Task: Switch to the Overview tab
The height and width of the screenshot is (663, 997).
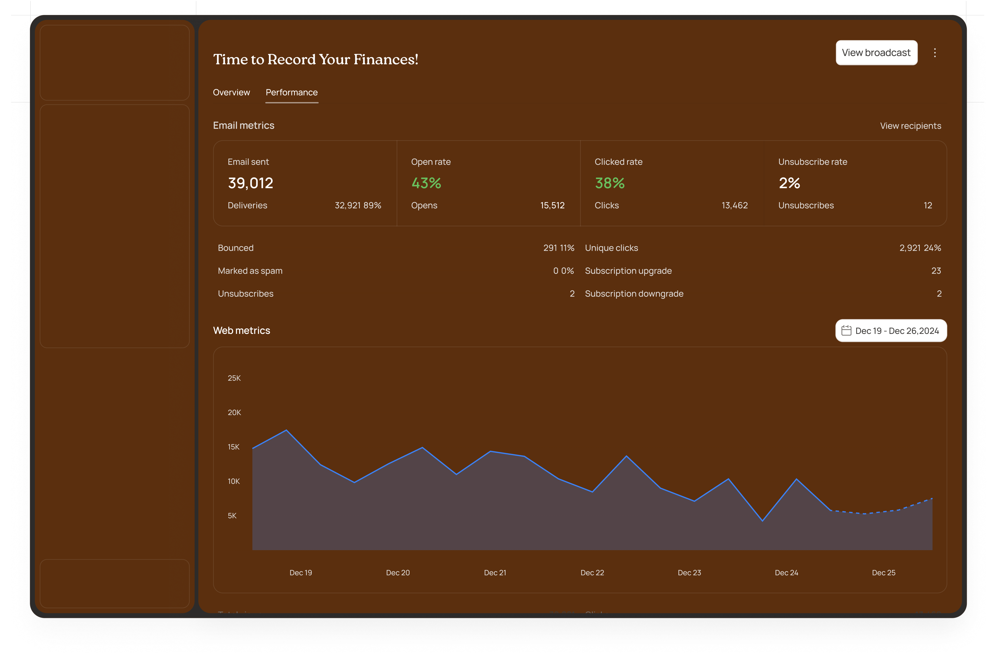Action: click(x=231, y=92)
